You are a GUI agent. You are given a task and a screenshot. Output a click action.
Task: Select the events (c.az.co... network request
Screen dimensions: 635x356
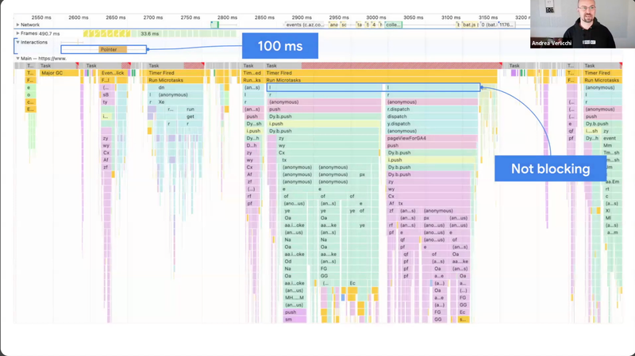pyautogui.click(x=305, y=25)
